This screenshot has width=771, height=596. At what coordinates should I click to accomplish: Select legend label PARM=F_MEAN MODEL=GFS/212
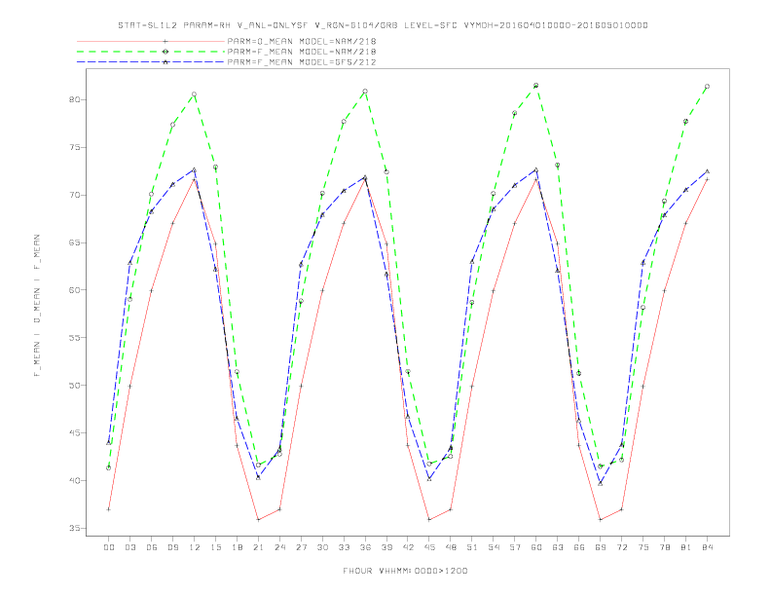tap(302, 62)
